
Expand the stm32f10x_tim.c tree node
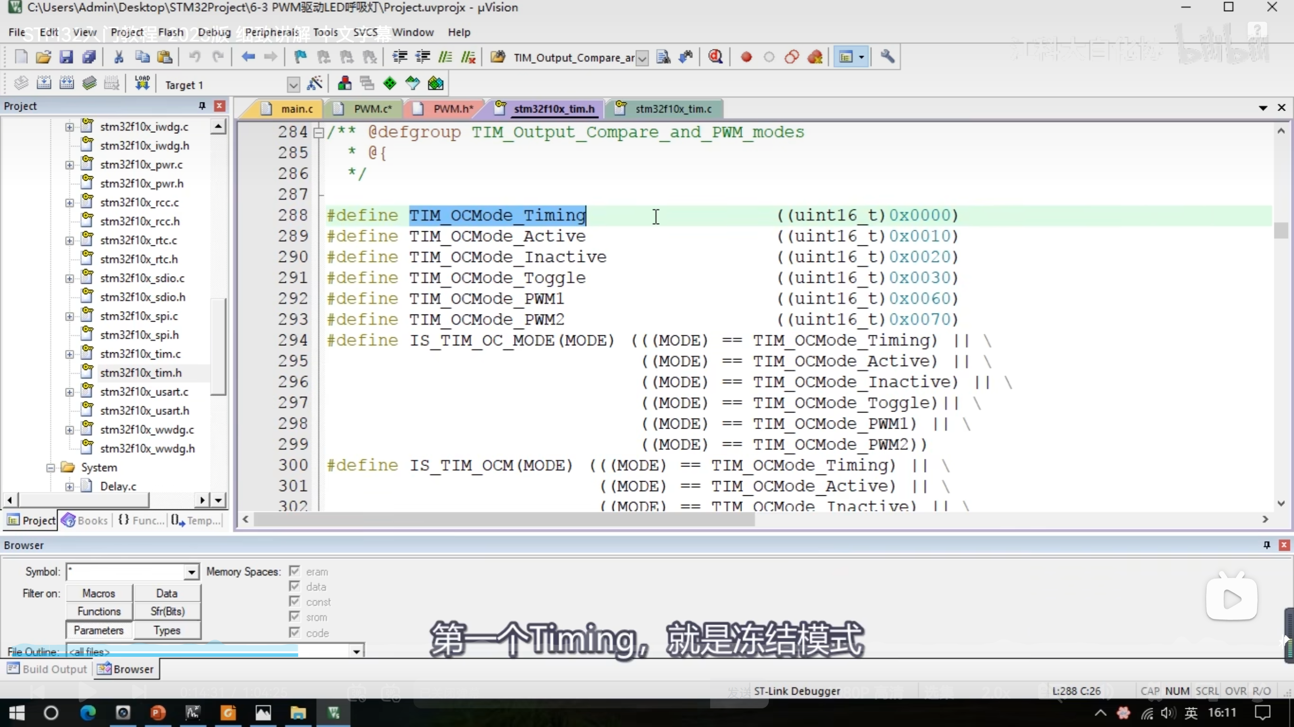(x=69, y=354)
